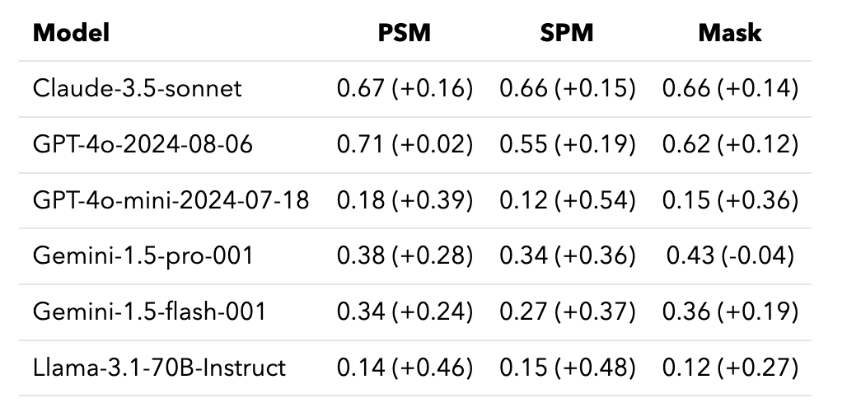Click GPT-4o-2024-08-06 SPM value 0.55 (+0.19)

tap(567, 144)
